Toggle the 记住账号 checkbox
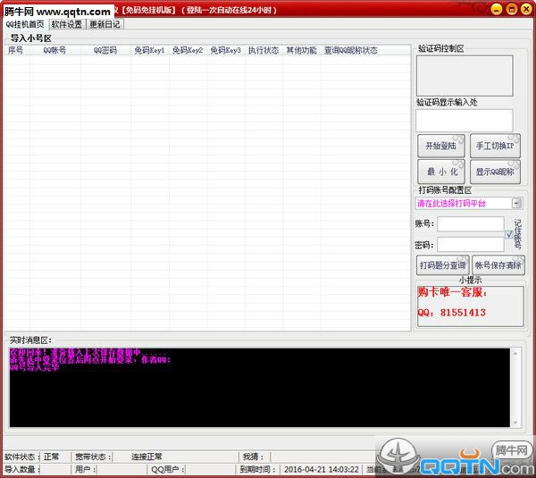This screenshot has width=536, height=478. pyautogui.click(x=508, y=235)
